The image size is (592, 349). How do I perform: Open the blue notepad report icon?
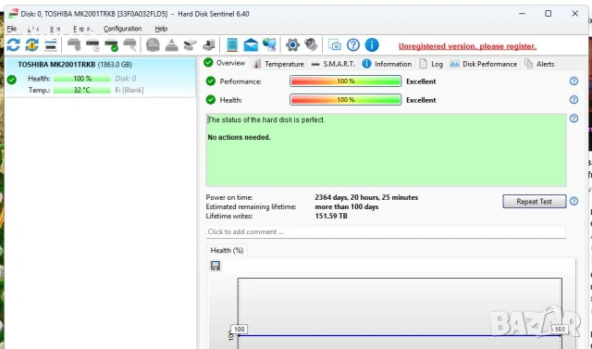point(232,45)
